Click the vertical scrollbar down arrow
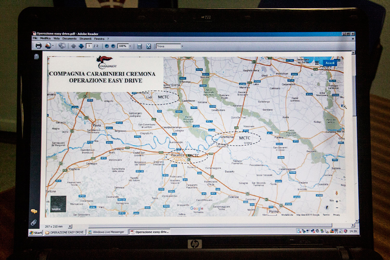 point(357,220)
